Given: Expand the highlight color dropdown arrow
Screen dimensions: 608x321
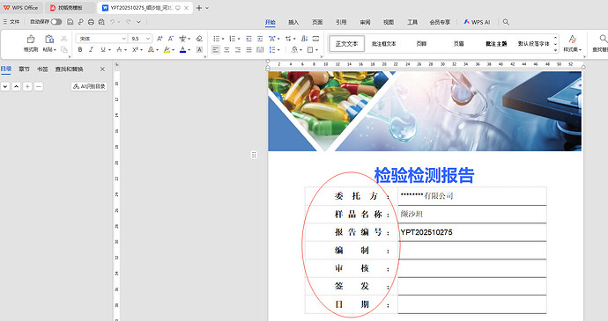Looking at the screenshot, I should click(173, 50).
